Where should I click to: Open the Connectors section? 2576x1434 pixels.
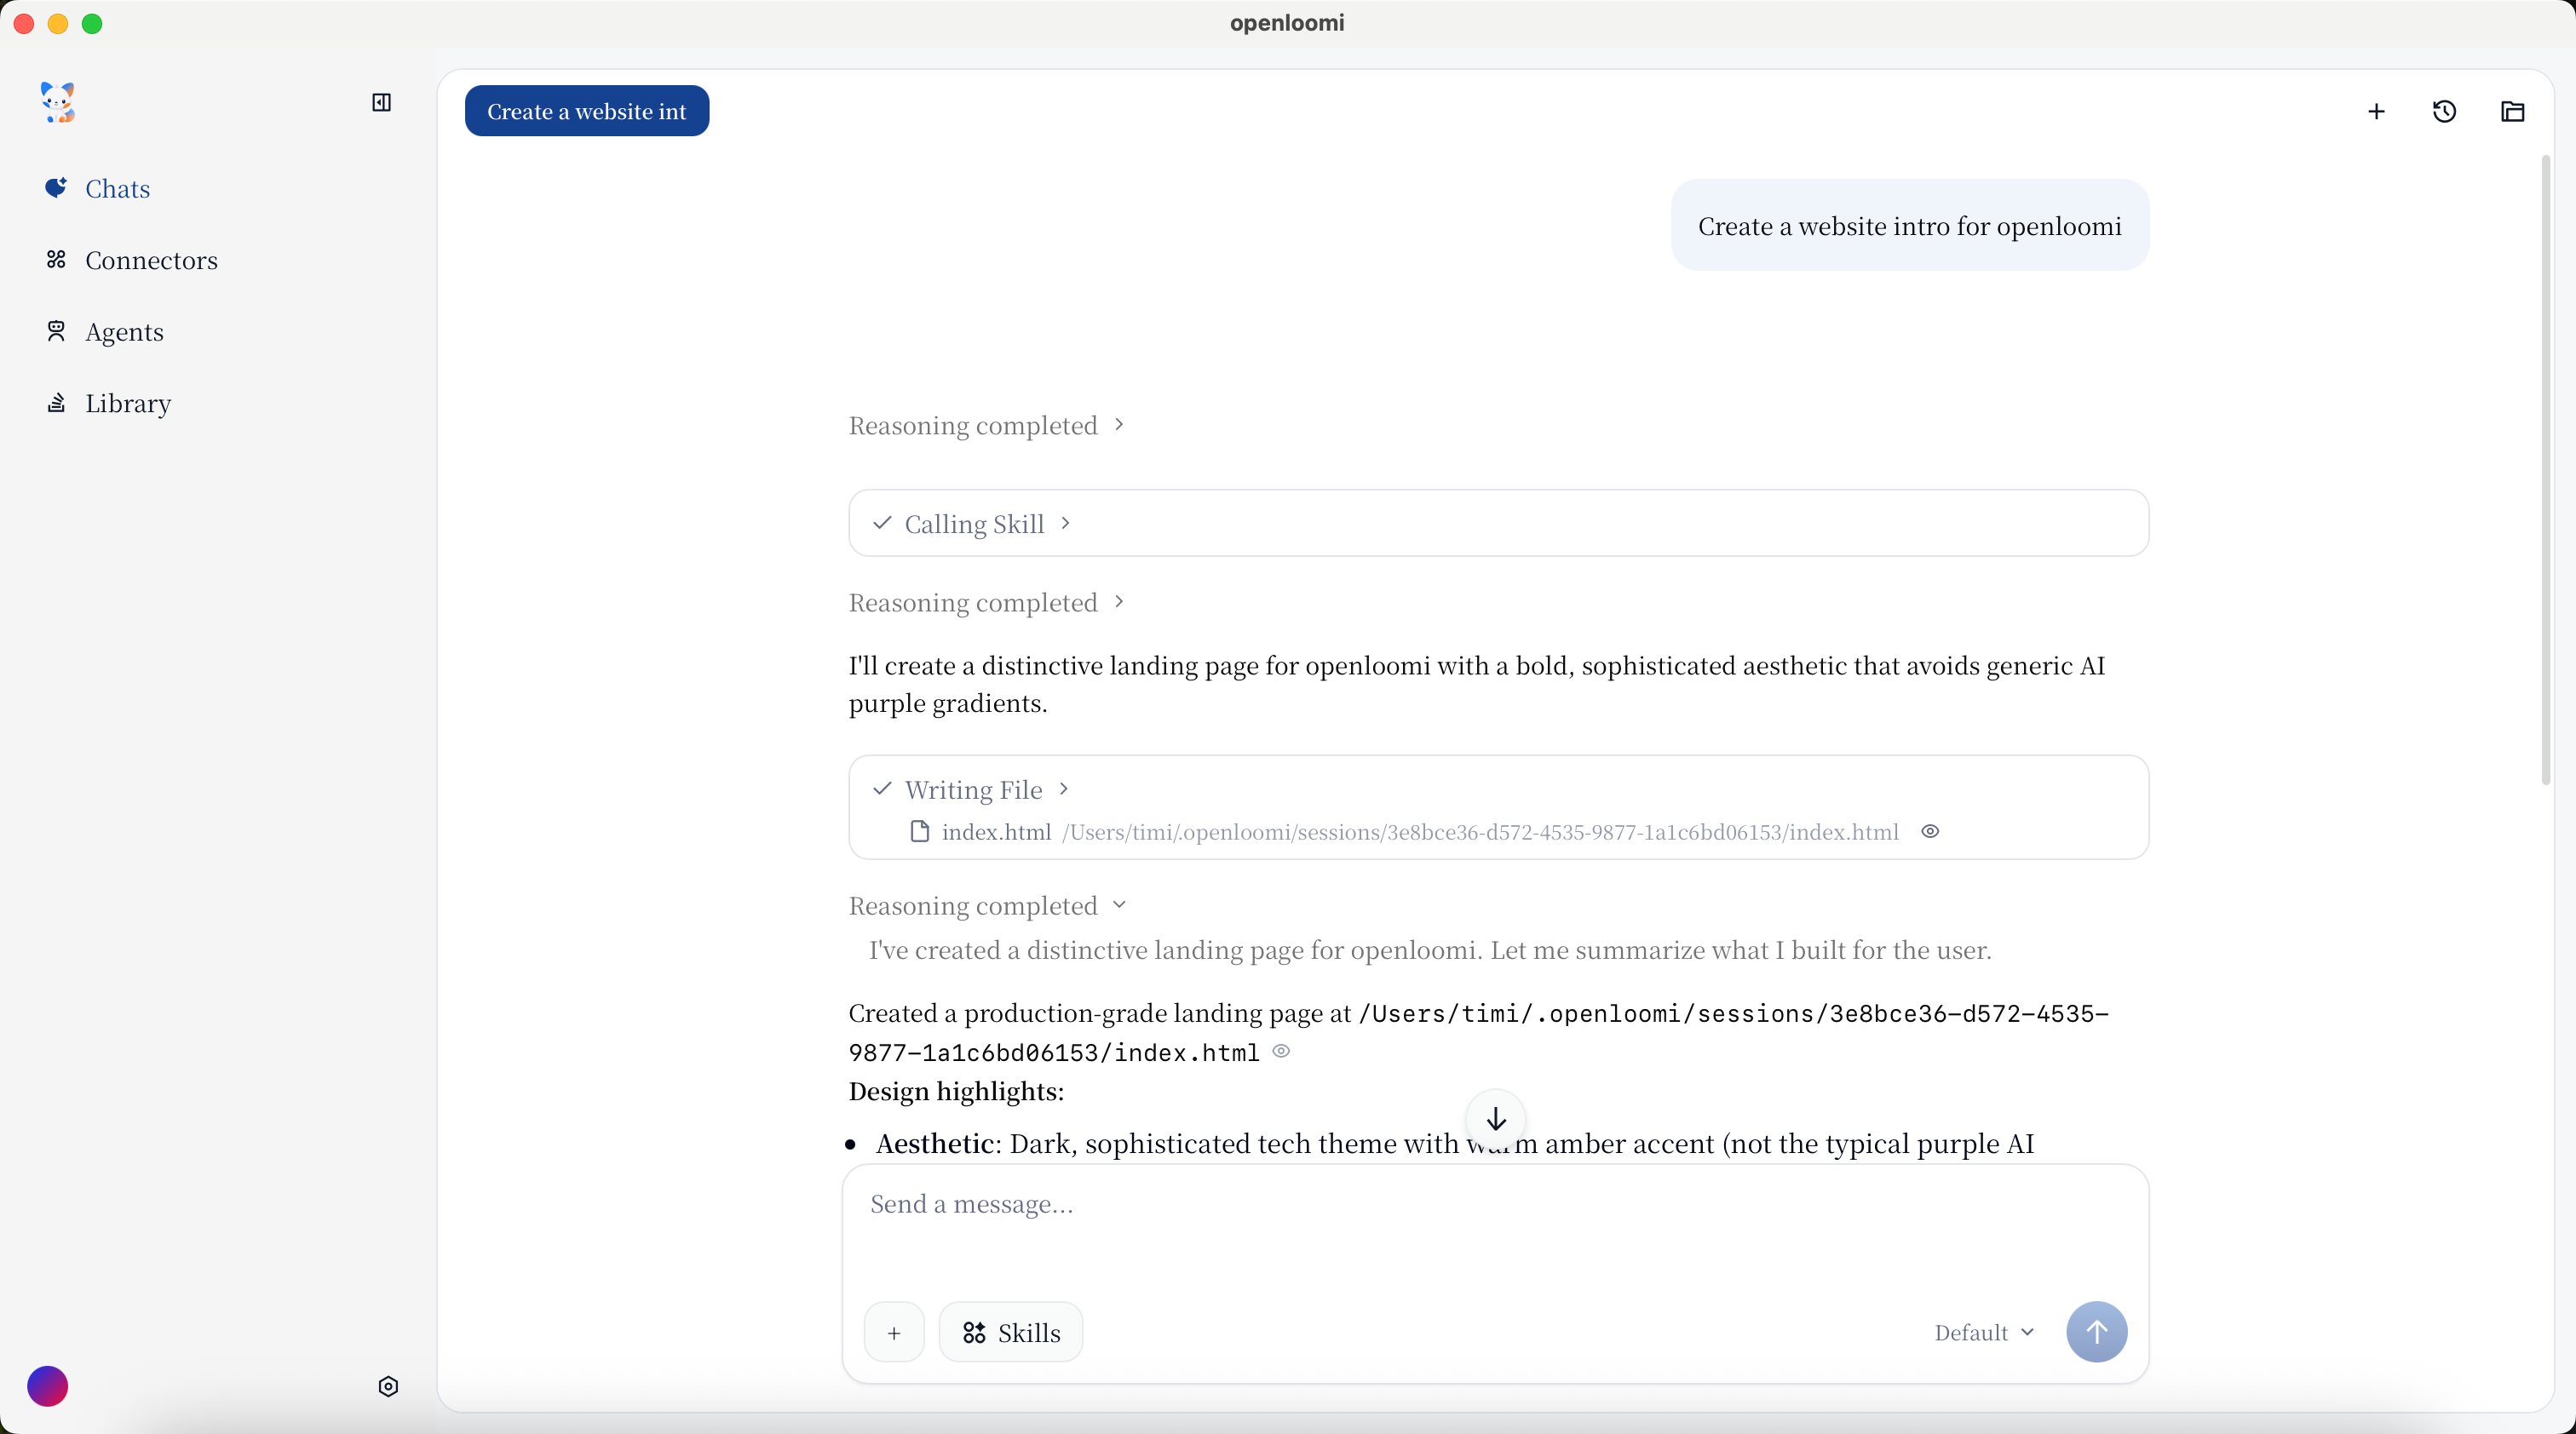pyautogui.click(x=131, y=260)
